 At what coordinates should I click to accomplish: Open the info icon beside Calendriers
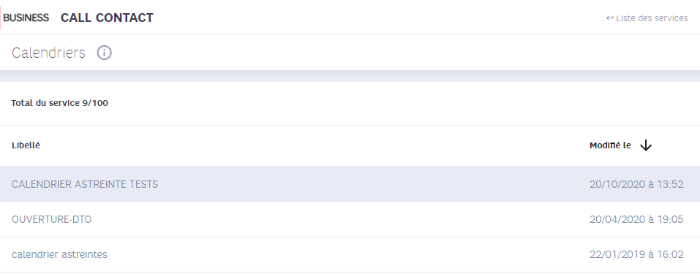click(104, 53)
